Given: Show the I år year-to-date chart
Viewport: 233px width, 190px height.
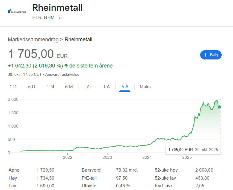Looking at the screenshot, I should coord(88,87).
